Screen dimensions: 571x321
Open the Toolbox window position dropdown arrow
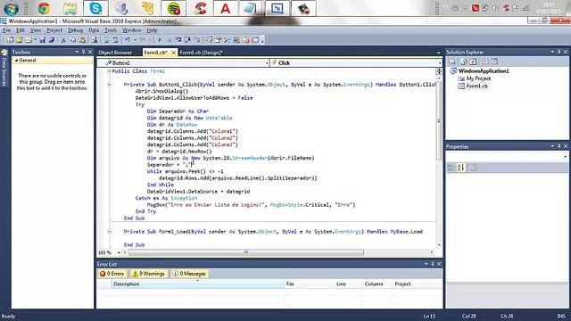point(77,52)
